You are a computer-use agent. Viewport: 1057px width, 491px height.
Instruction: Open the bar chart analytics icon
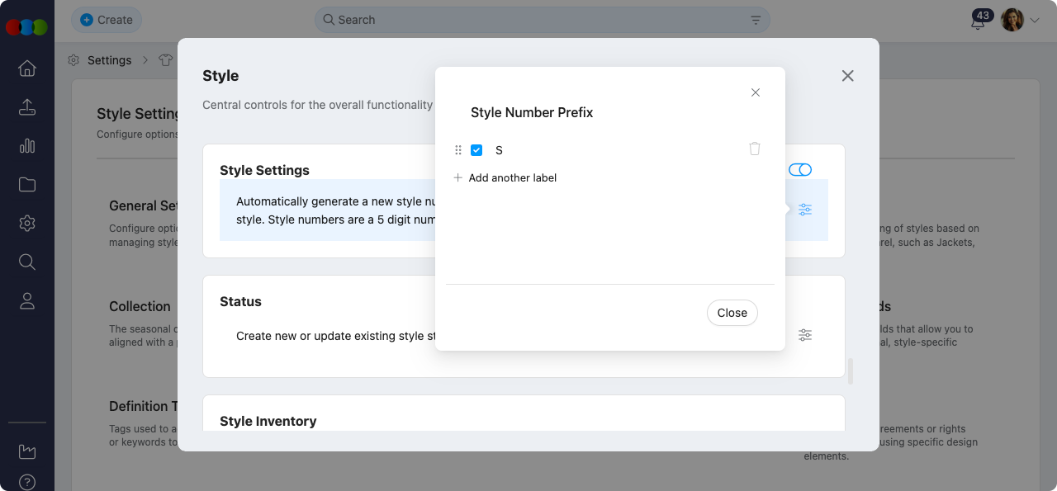coord(27,146)
